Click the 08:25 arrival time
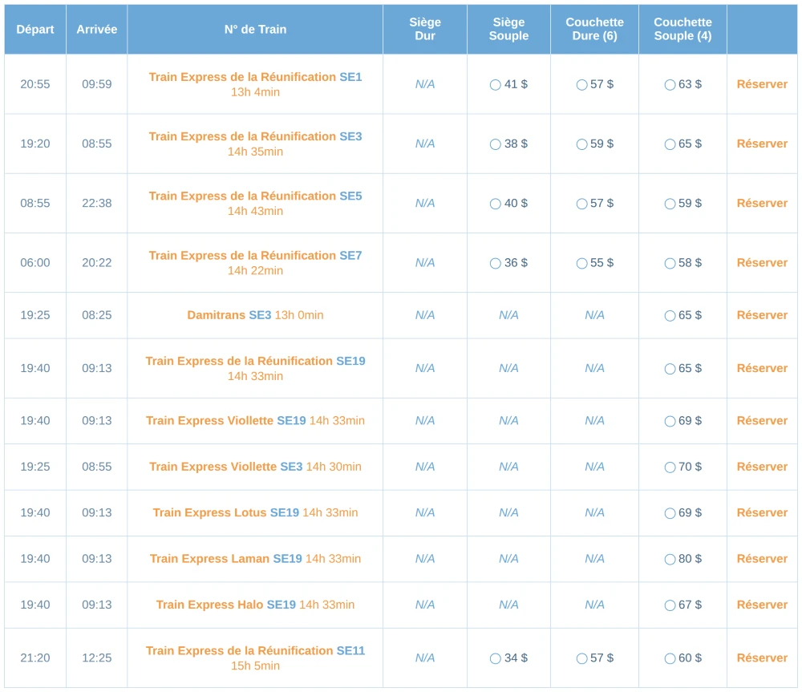 (x=97, y=315)
